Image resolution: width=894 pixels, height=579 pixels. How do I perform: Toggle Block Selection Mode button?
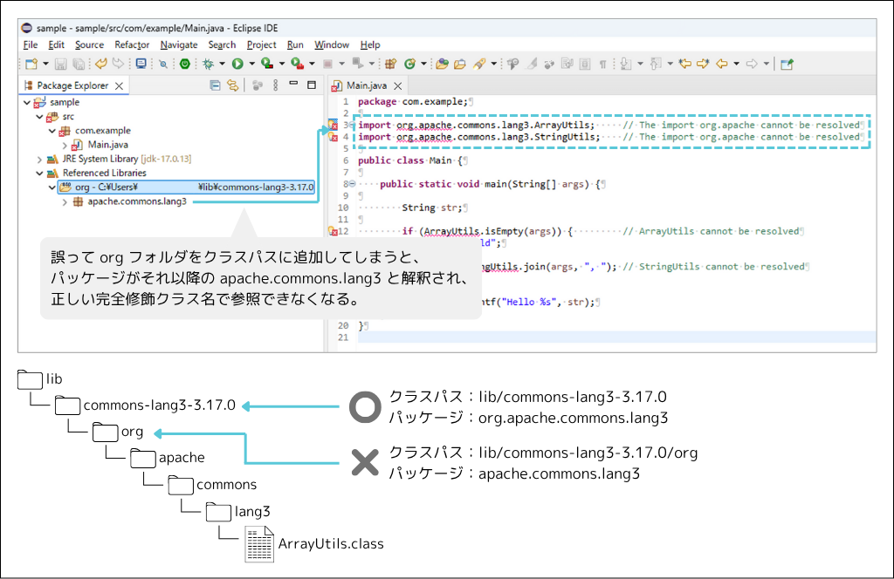(x=584, y=64)
